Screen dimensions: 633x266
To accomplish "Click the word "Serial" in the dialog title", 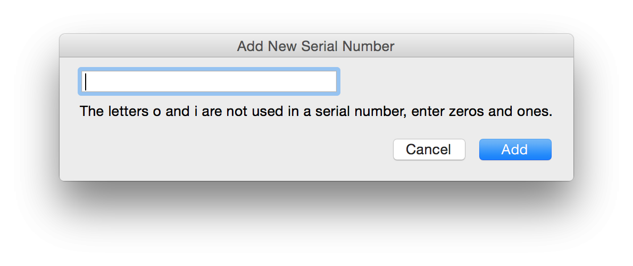I will coord(320,46).
